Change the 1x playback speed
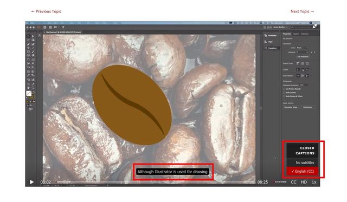The width and height of the screenshot is (347, 202). (314, 182)
